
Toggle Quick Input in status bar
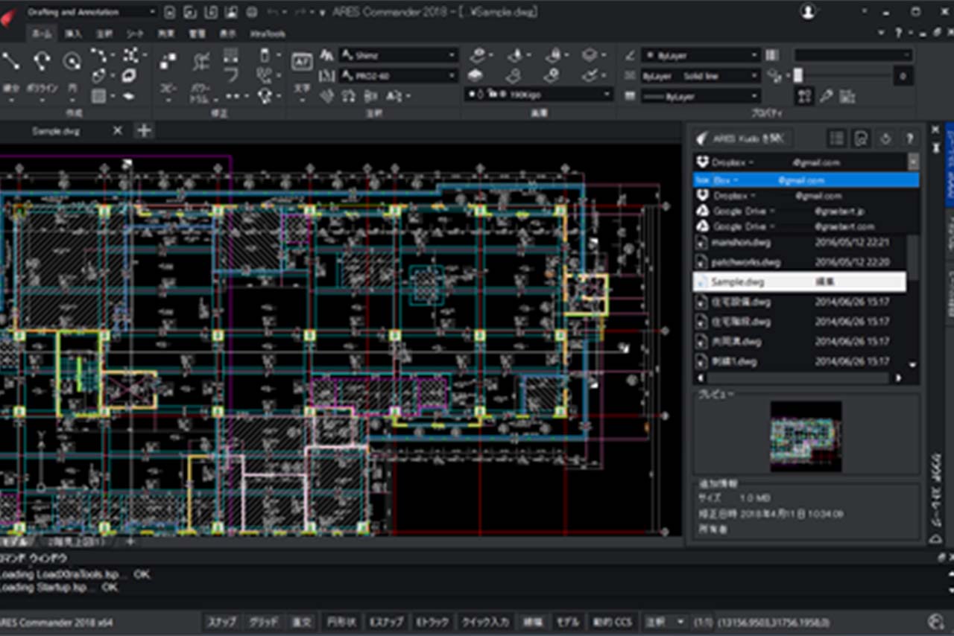pos(485,622)
